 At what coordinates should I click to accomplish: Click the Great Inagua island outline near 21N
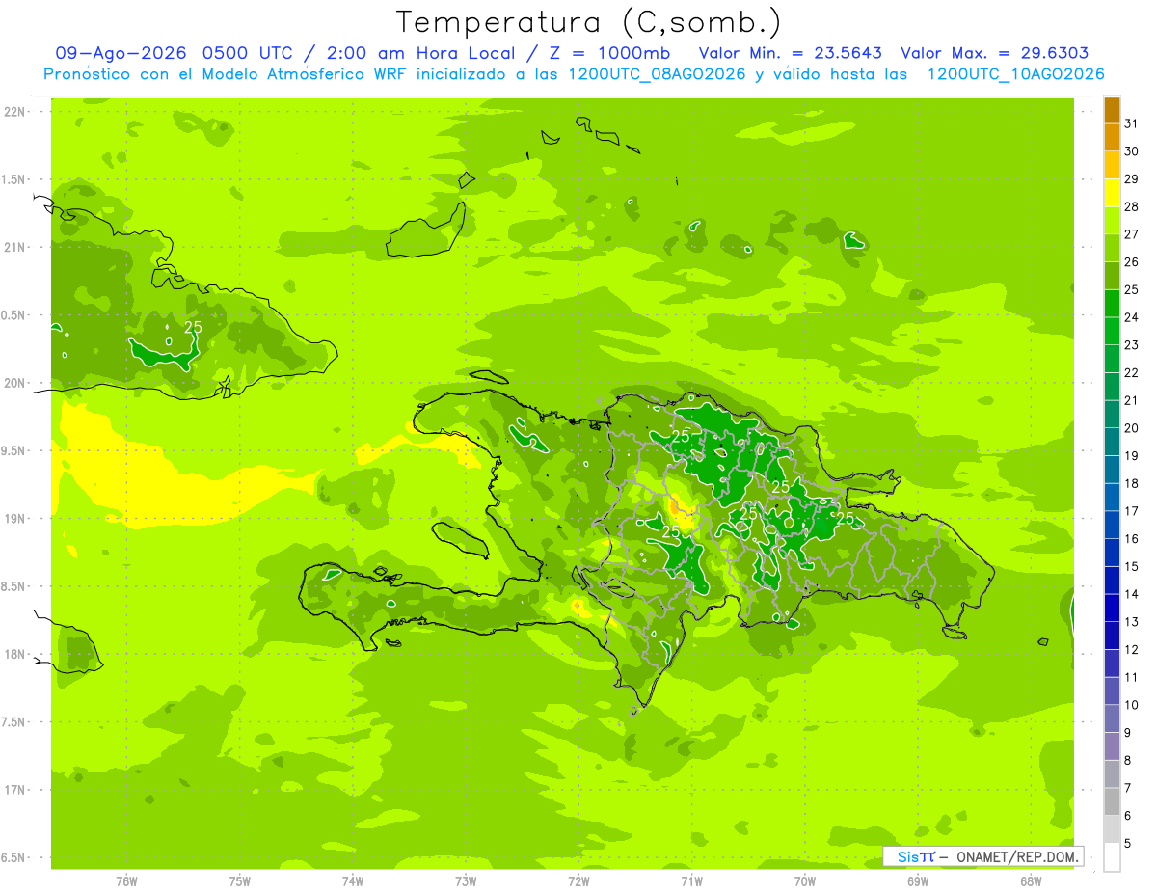point(426,230)
